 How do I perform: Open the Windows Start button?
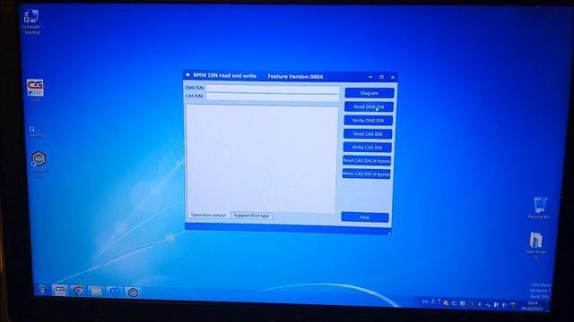[x=42, y=290]
